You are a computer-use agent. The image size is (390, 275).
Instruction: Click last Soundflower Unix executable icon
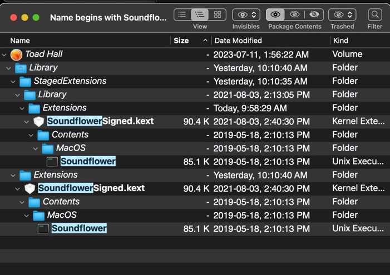(x=43, y=229)
